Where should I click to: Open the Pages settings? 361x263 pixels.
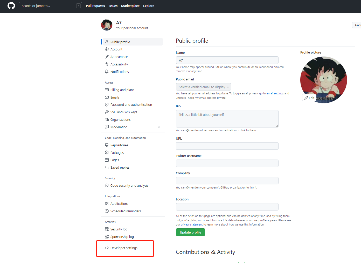[x=115, y=160]
